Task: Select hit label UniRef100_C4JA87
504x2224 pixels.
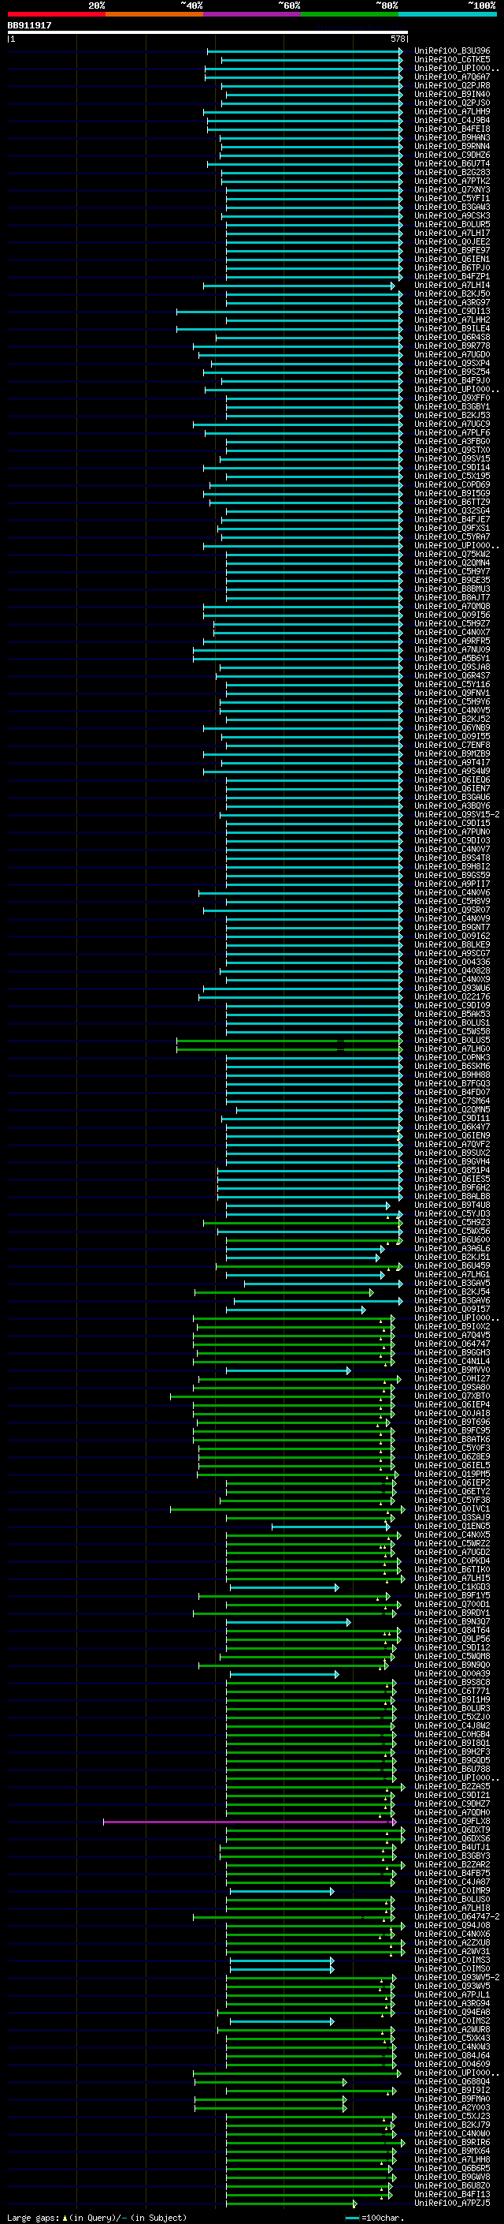Action: 451,1882
